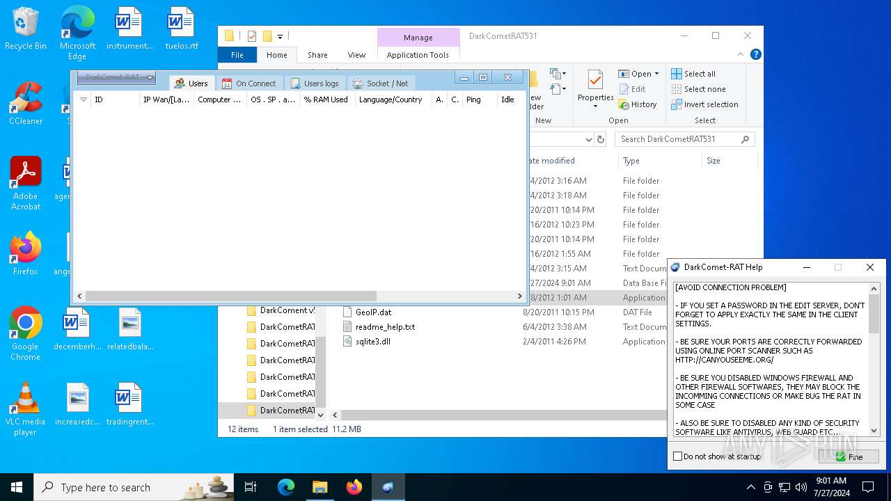Open the CCleaner desktop icon

(26, 104)
